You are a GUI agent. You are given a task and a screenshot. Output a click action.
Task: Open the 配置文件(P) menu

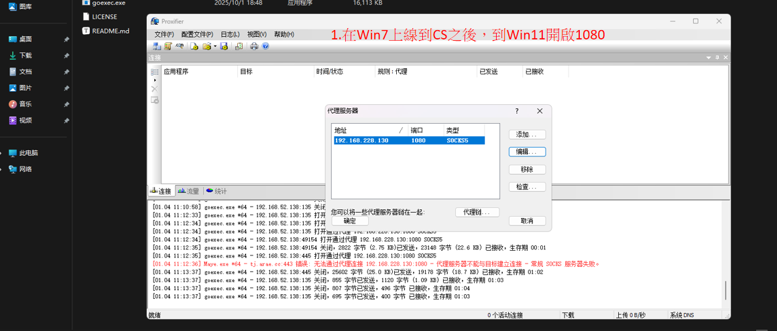point(197,35)
